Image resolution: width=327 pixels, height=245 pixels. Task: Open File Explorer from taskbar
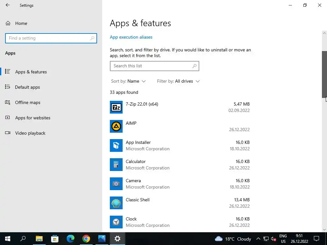point(39,239)
